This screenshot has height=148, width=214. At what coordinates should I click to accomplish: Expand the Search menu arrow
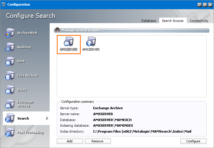tap(47, 118)
